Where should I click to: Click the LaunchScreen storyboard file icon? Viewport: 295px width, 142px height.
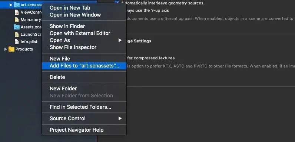point(17,34)
